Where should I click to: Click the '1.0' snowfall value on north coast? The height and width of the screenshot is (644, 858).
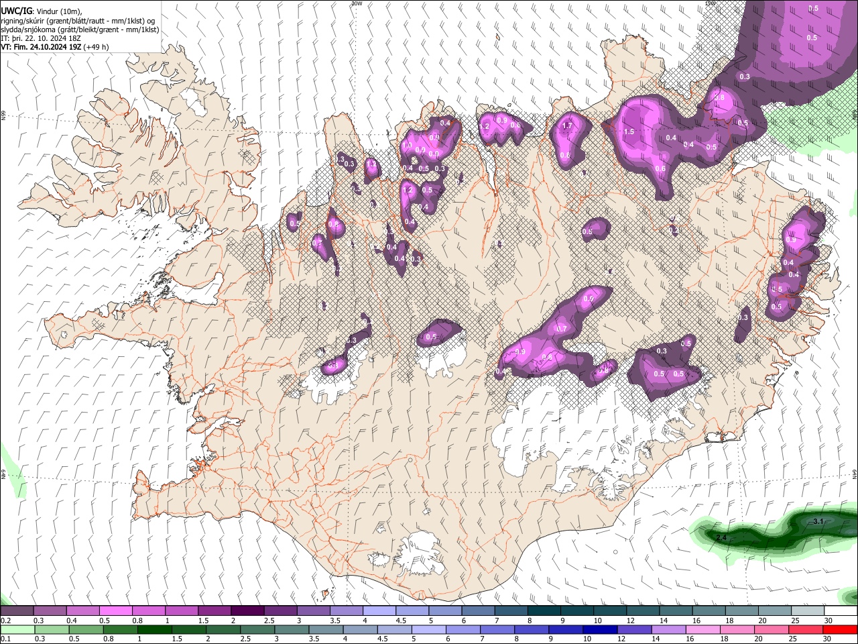tap(406, 145)
